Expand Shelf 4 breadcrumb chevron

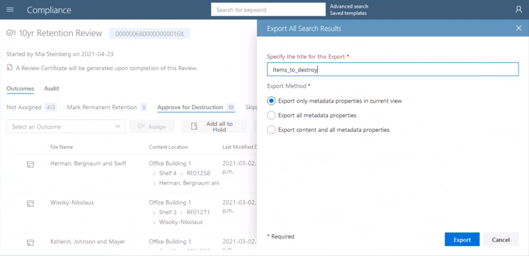(154, 173)
